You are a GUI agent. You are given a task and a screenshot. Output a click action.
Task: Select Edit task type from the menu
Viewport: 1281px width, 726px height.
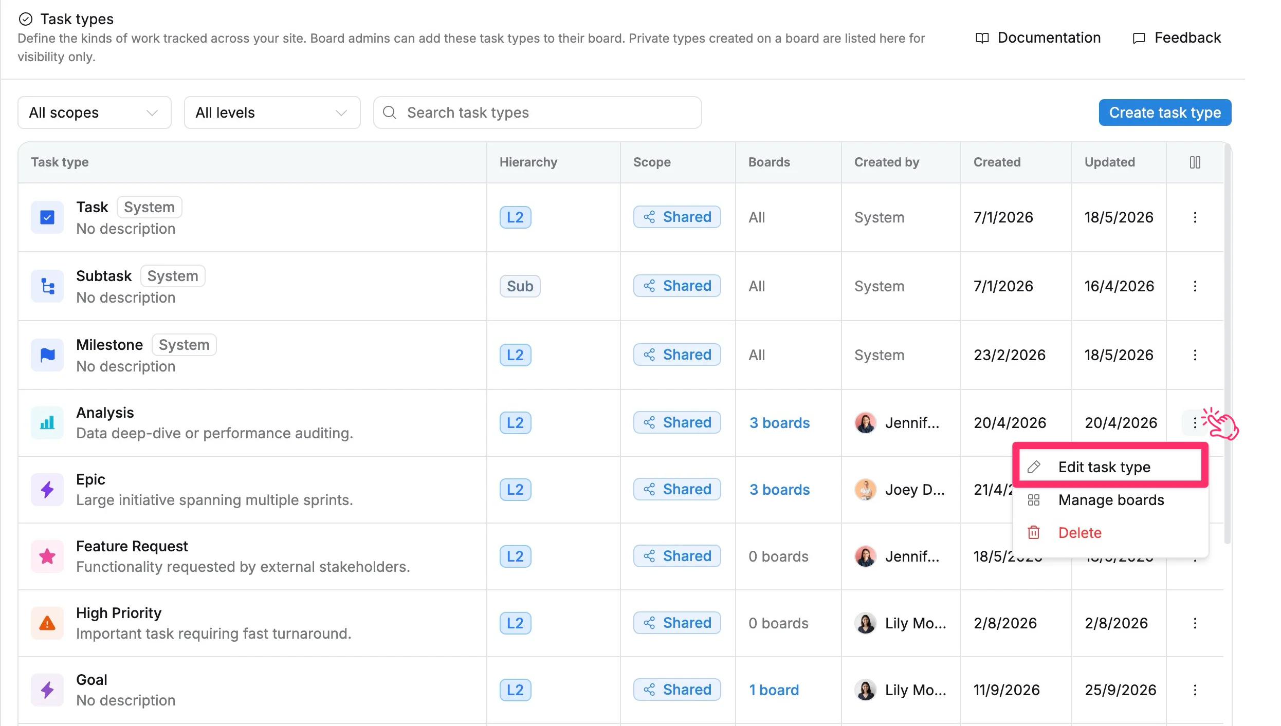click(x=1110, y=467)
